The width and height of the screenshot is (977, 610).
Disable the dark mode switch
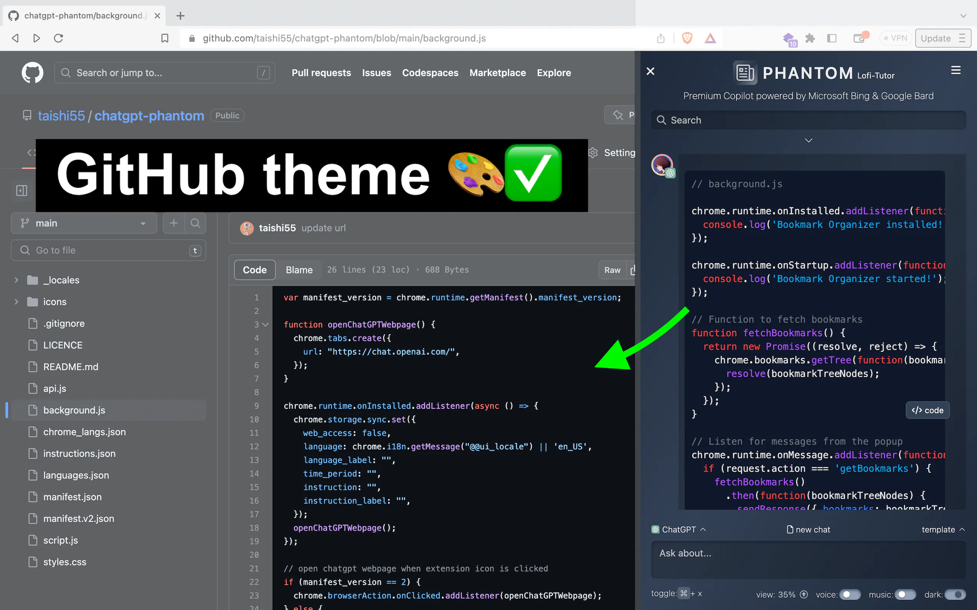[955, 594]
